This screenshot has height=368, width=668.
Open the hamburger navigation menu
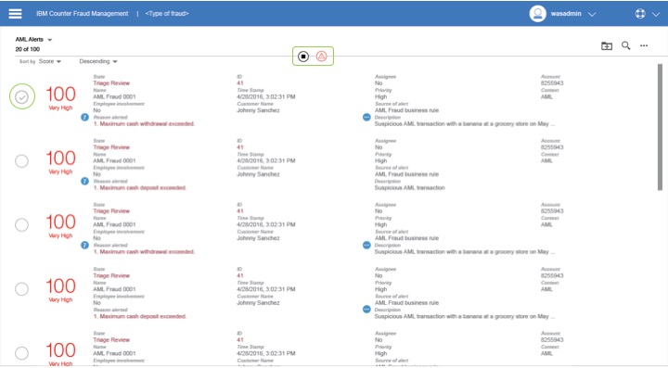click(15, 14)
